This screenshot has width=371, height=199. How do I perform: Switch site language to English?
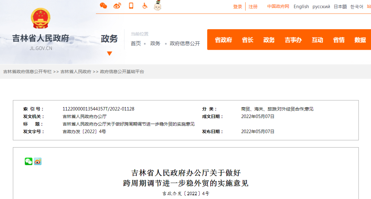click(x=301, y=7)
